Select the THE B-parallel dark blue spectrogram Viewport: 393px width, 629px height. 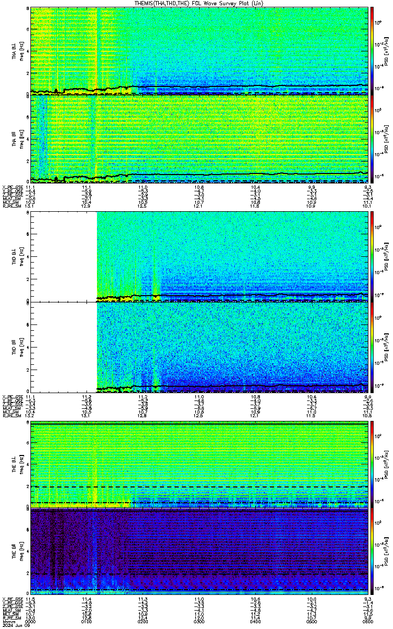[x=200, y=551]
